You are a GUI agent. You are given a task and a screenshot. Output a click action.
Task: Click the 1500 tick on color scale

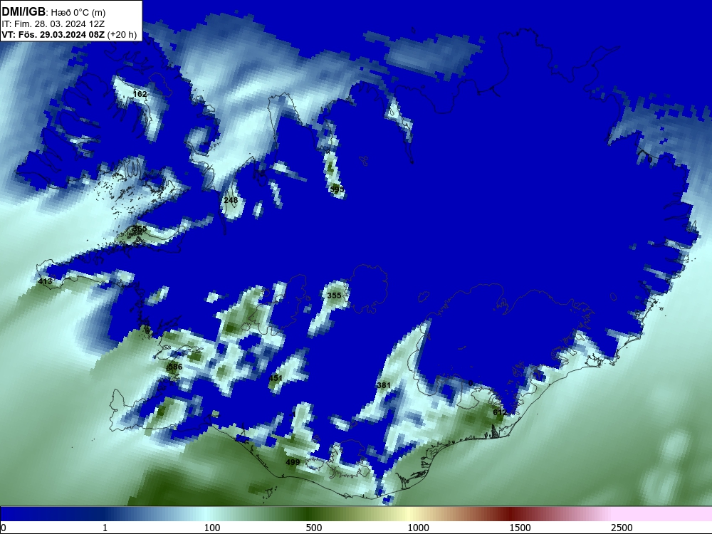pyautogui.click(x=520, y=528)
